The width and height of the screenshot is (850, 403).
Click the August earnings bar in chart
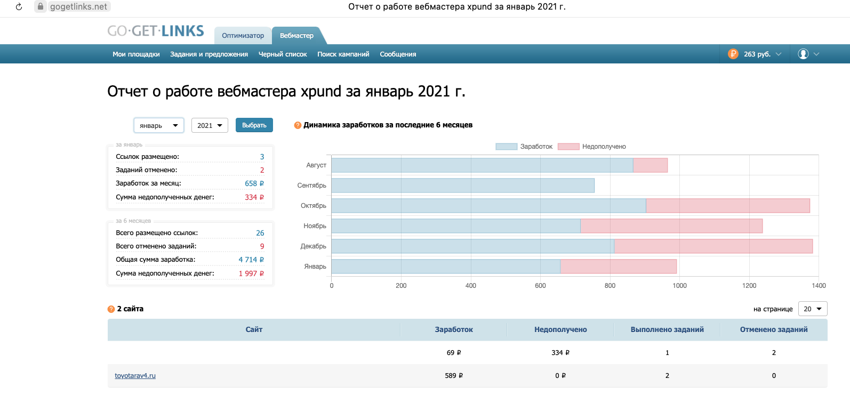pyautogui.click(x=482, y=165)
